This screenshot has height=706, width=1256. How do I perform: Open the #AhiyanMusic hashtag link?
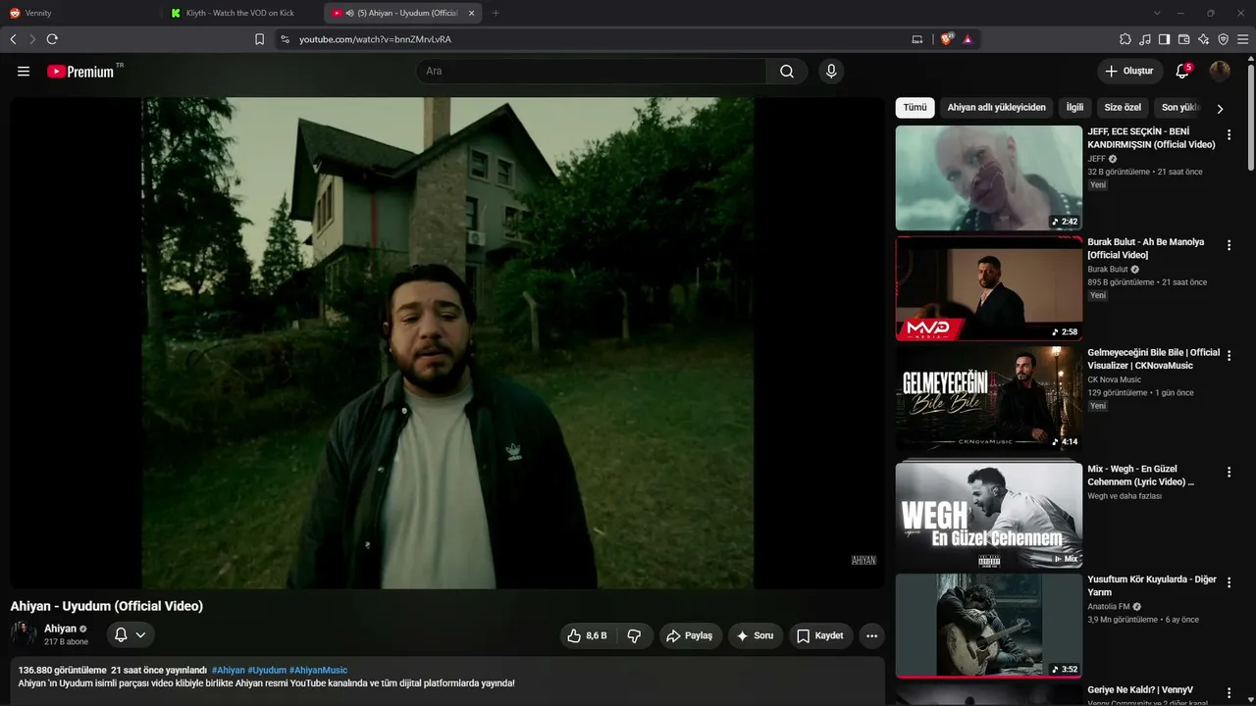(318, 670)
